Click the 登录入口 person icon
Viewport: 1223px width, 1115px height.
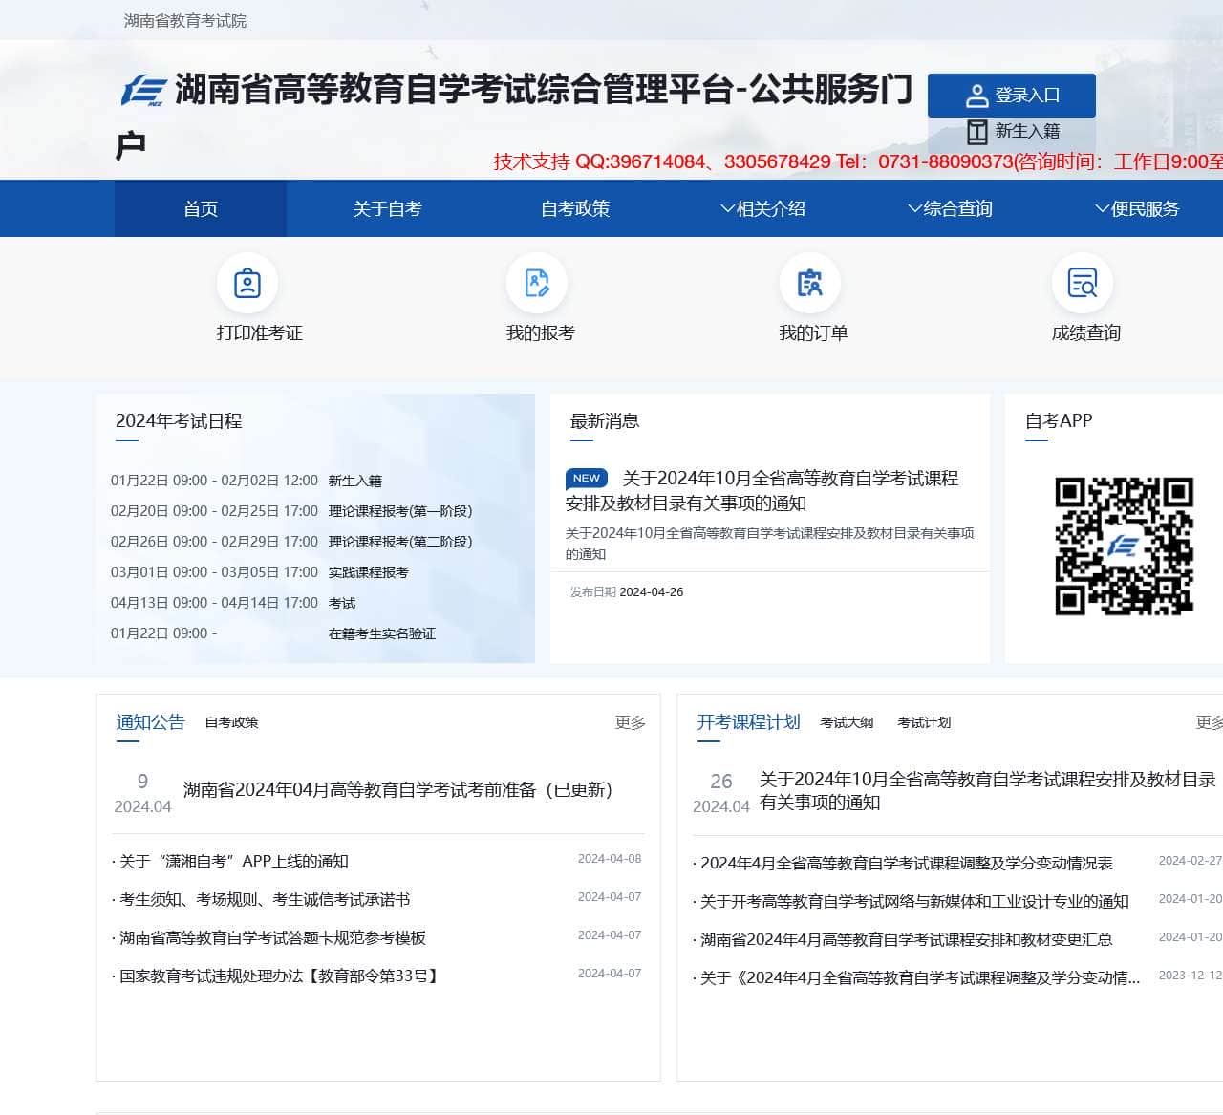[976, 95]
